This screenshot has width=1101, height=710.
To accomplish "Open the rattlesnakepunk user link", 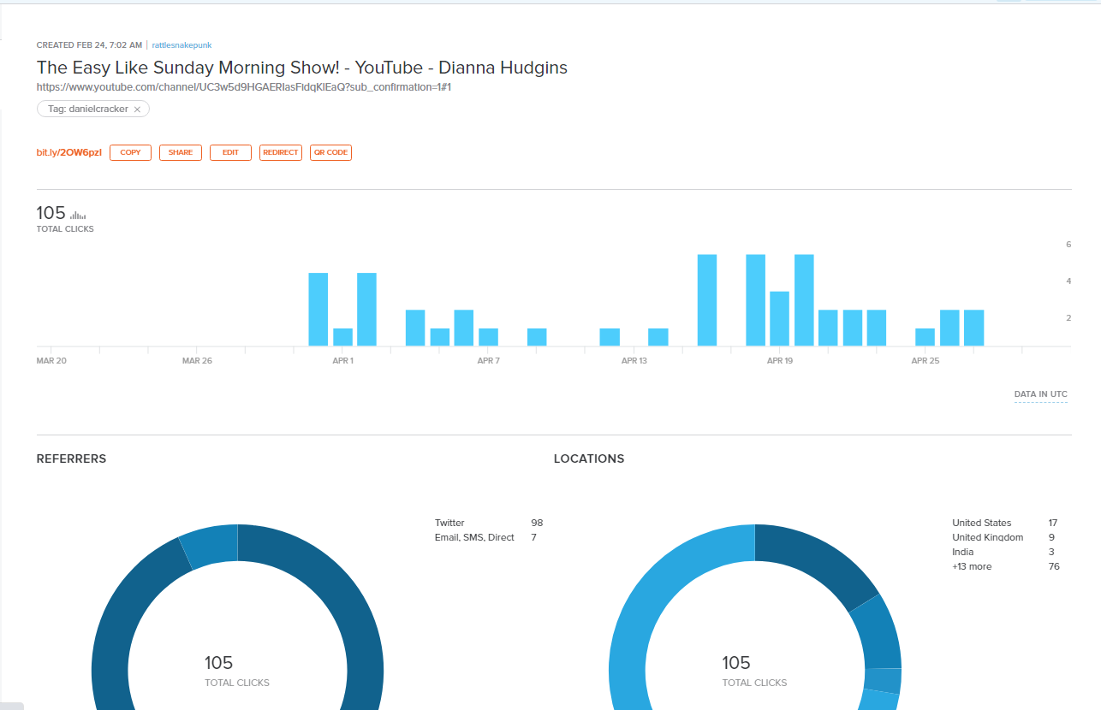I will click(182, 44).
